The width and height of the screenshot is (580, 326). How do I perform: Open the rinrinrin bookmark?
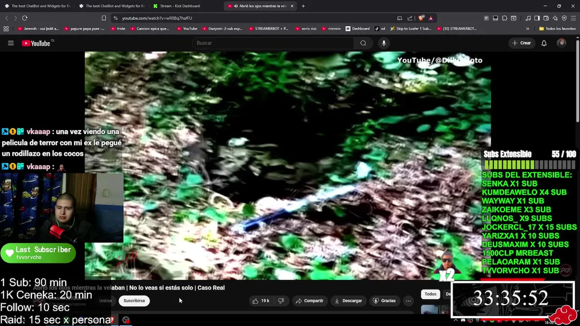(x=331, y=29)
